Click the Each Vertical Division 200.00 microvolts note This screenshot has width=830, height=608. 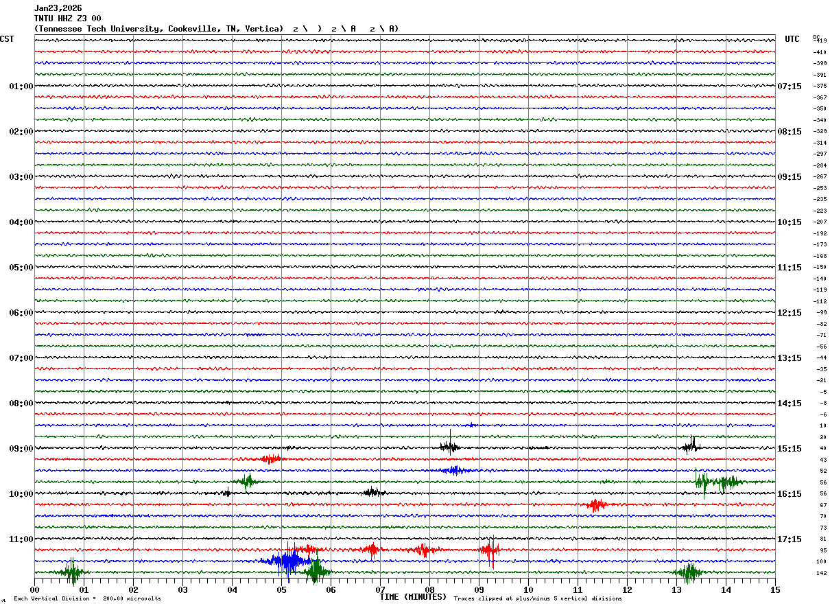click(x=87, y=599)
